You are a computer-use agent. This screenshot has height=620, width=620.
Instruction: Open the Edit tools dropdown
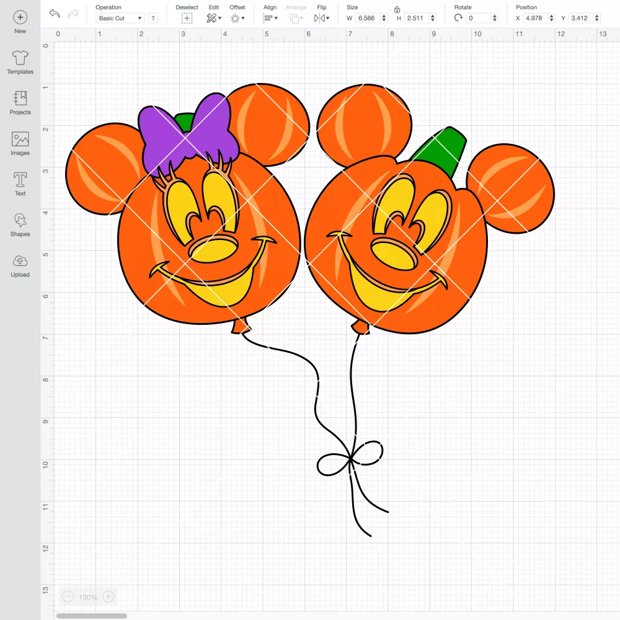pyautogui.click(x=214, y=18)
